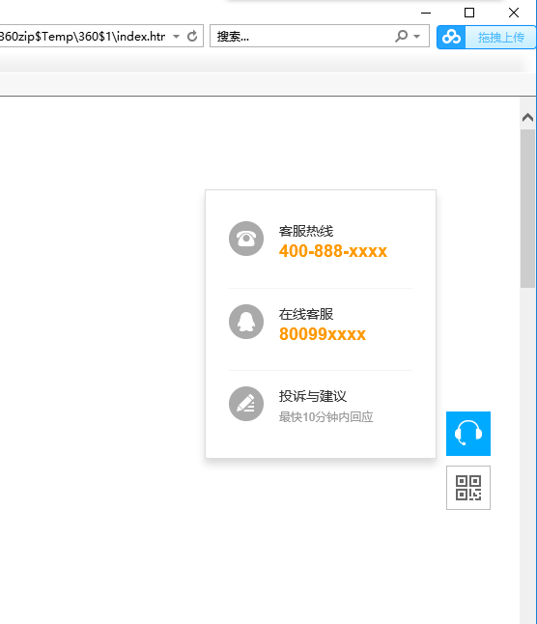The image size is (537, 624).
Task: Click the Baidu cloud upload icon
Action: pyautogui.click(x=451, y=37)
